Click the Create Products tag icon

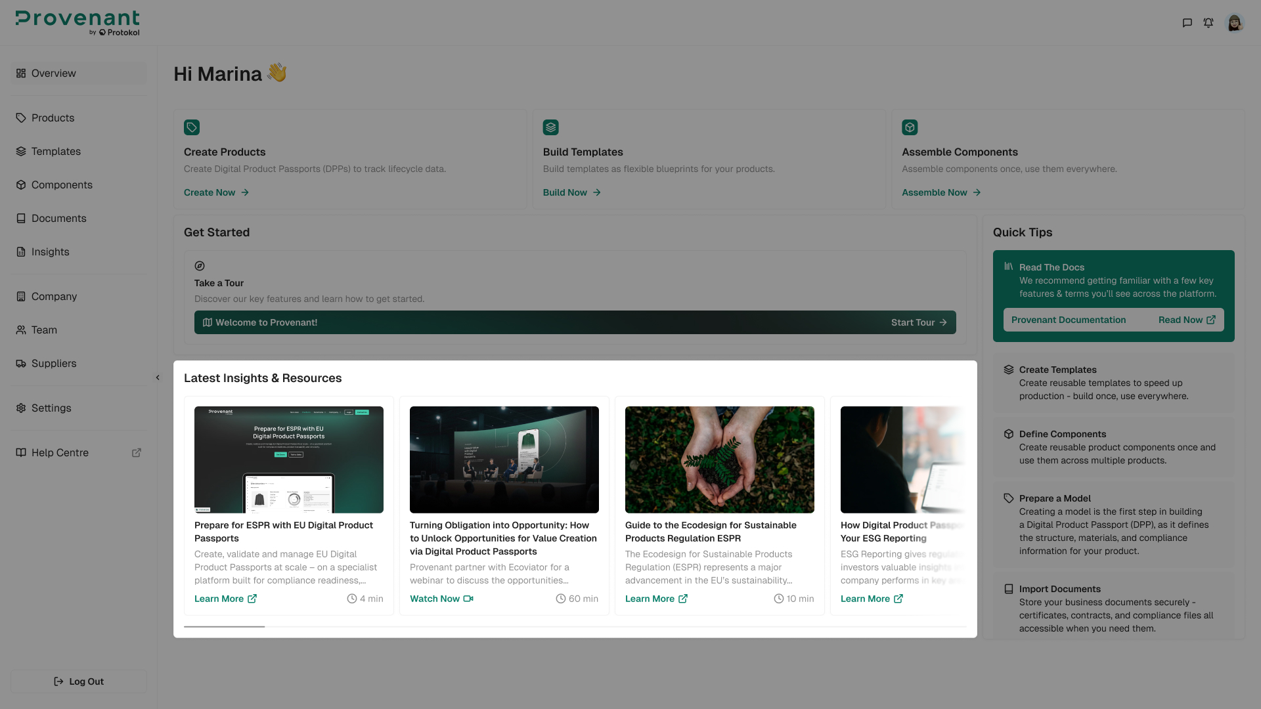point(192,127)
